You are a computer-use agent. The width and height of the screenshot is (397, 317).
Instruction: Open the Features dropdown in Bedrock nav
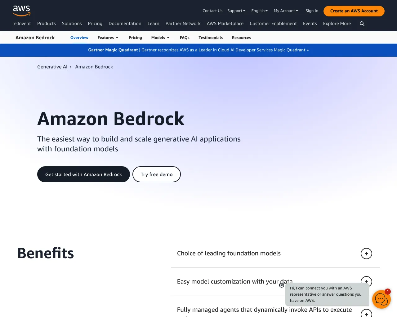(x=108, y=37)
